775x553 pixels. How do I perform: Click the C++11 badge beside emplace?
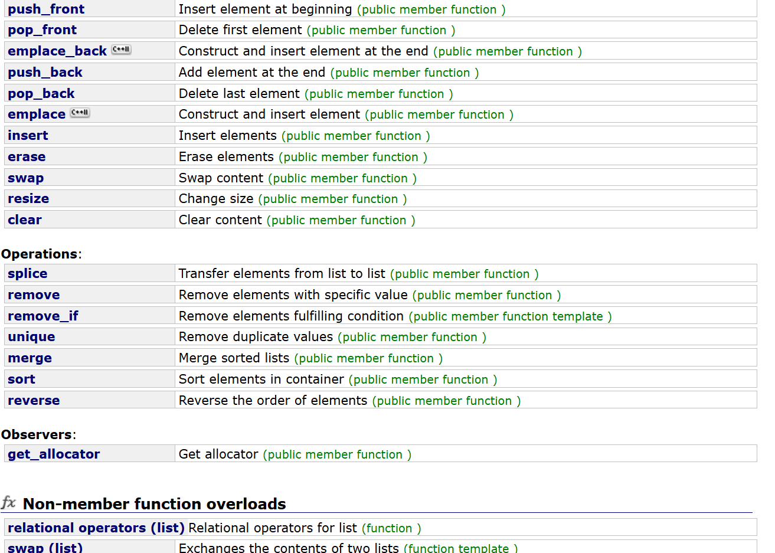click(x=80, y=113)
